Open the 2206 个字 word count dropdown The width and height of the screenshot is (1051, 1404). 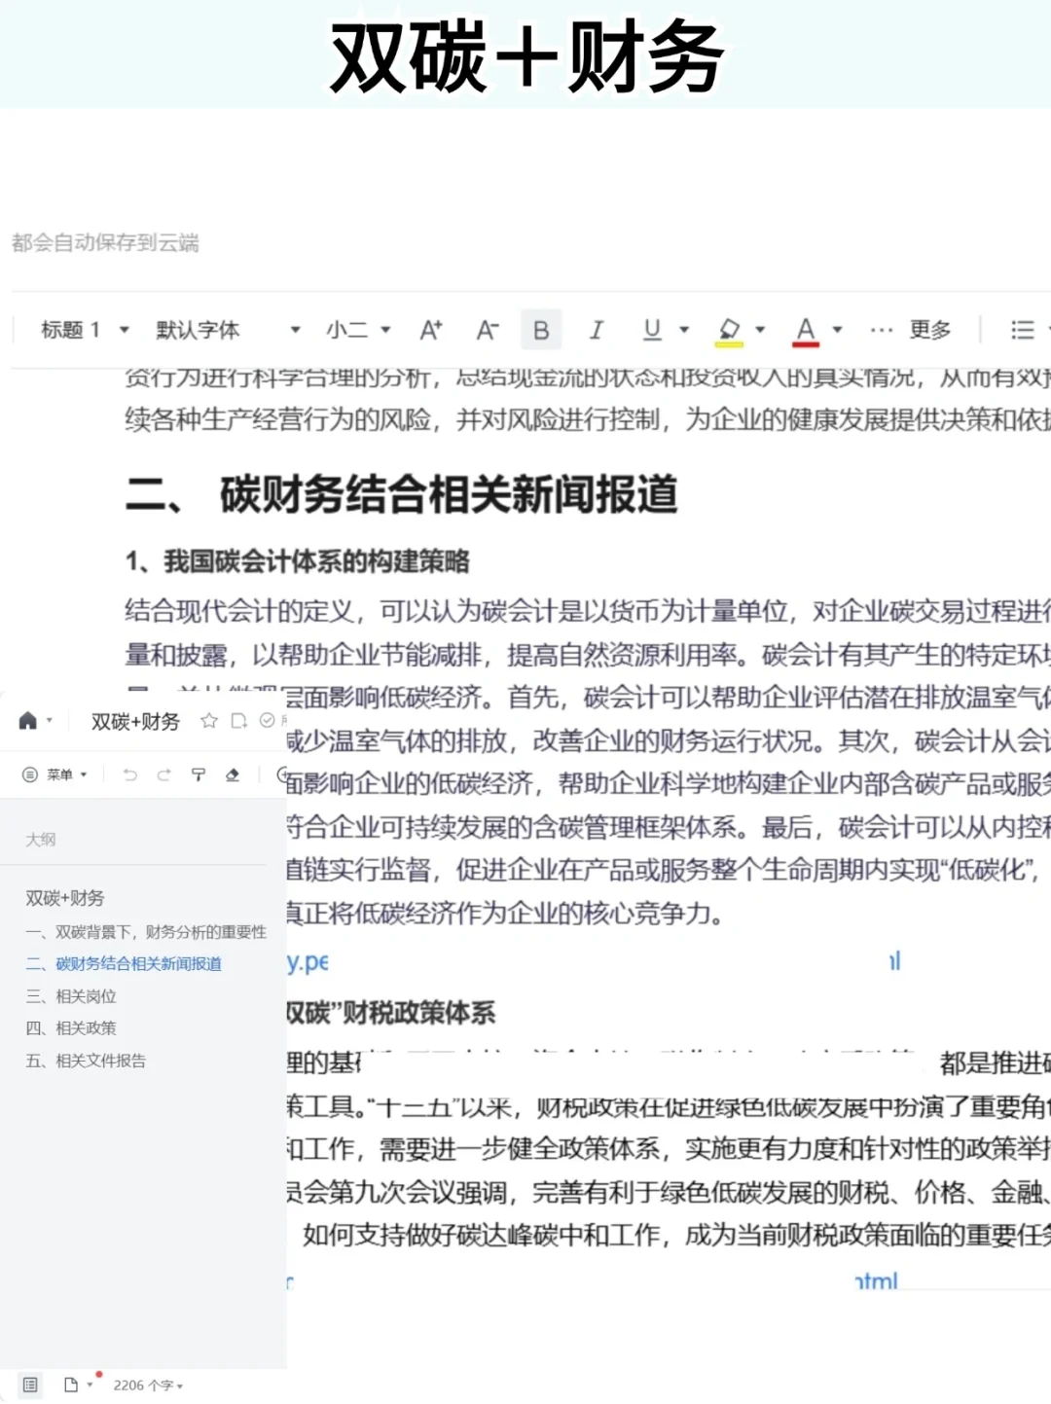[148, 1386]
